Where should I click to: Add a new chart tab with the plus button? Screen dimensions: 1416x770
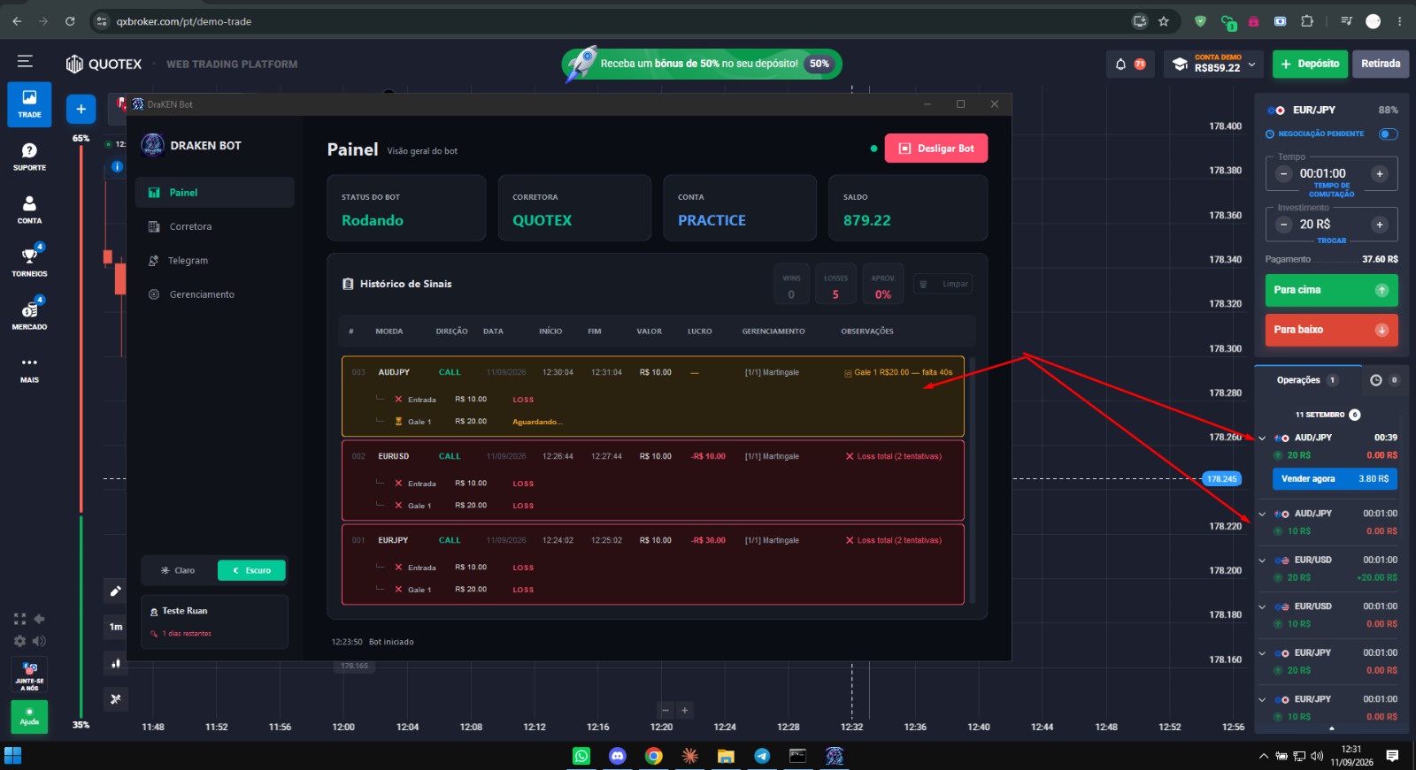tap(81, 109)
